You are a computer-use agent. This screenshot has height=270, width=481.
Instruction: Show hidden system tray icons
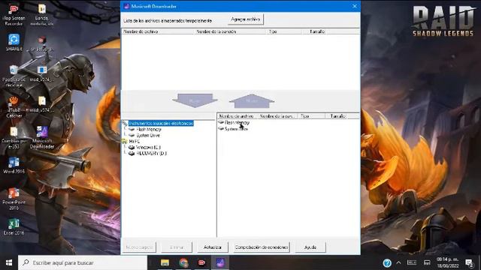pyautogui.click(x=398, y=262)
